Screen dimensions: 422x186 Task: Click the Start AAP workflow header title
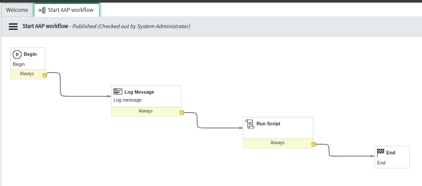coord(45,26)
